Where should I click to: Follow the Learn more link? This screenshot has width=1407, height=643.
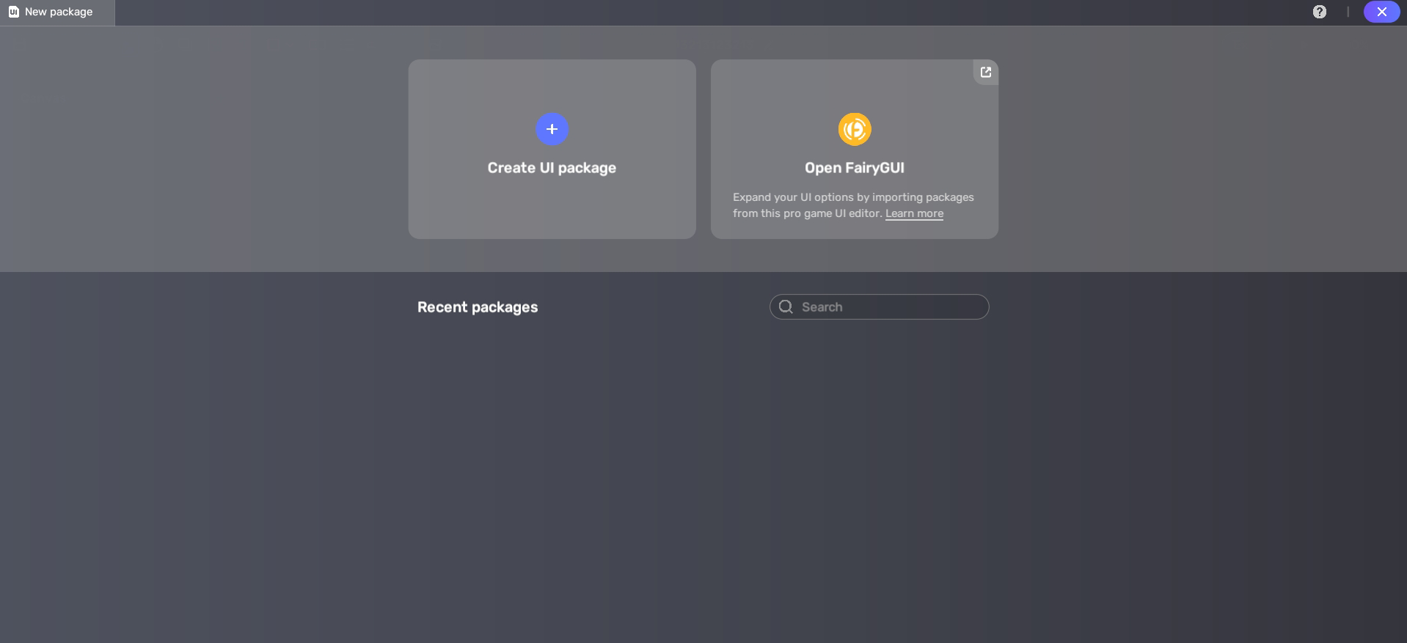914,213
